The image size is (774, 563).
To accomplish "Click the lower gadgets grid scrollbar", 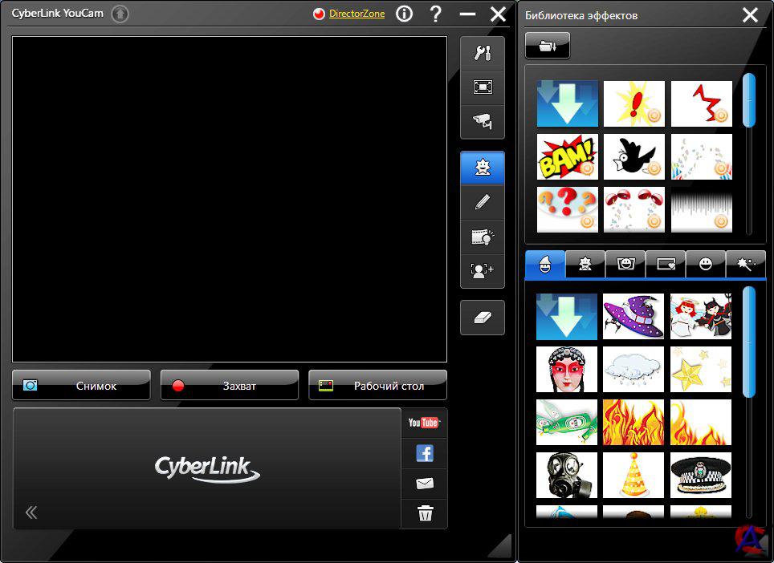I will tap(749, 342).
